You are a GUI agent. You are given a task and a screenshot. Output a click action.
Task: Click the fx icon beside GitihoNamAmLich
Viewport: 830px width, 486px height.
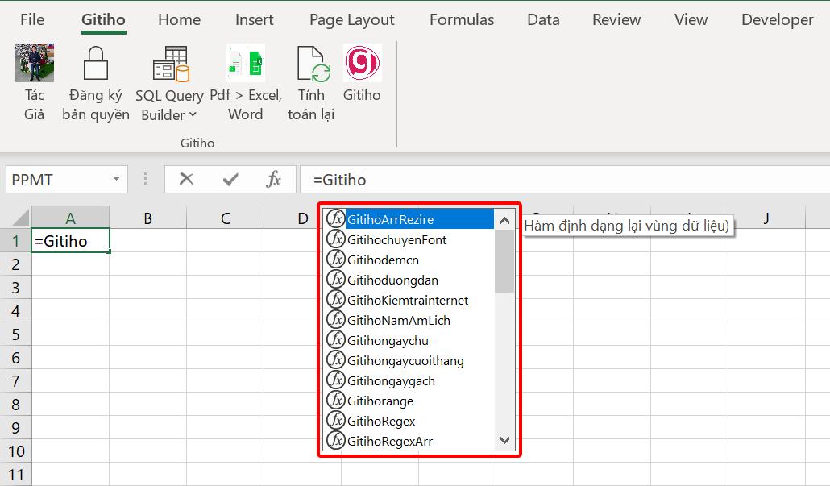point(336,320)
